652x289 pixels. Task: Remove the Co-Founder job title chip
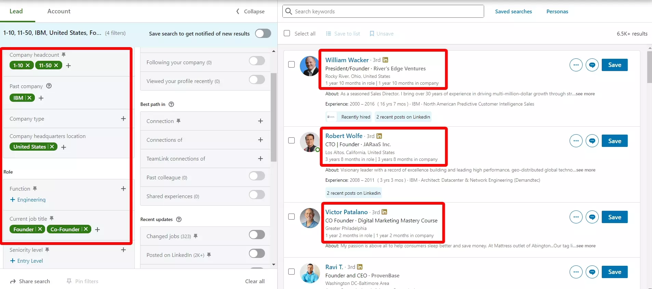coord(86,229)
